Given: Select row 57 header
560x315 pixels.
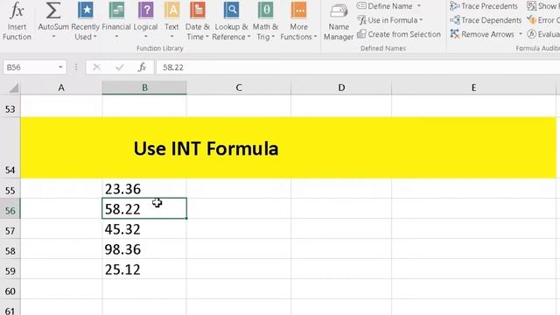Looking at the screenshot, I should (x=10, y=228).
